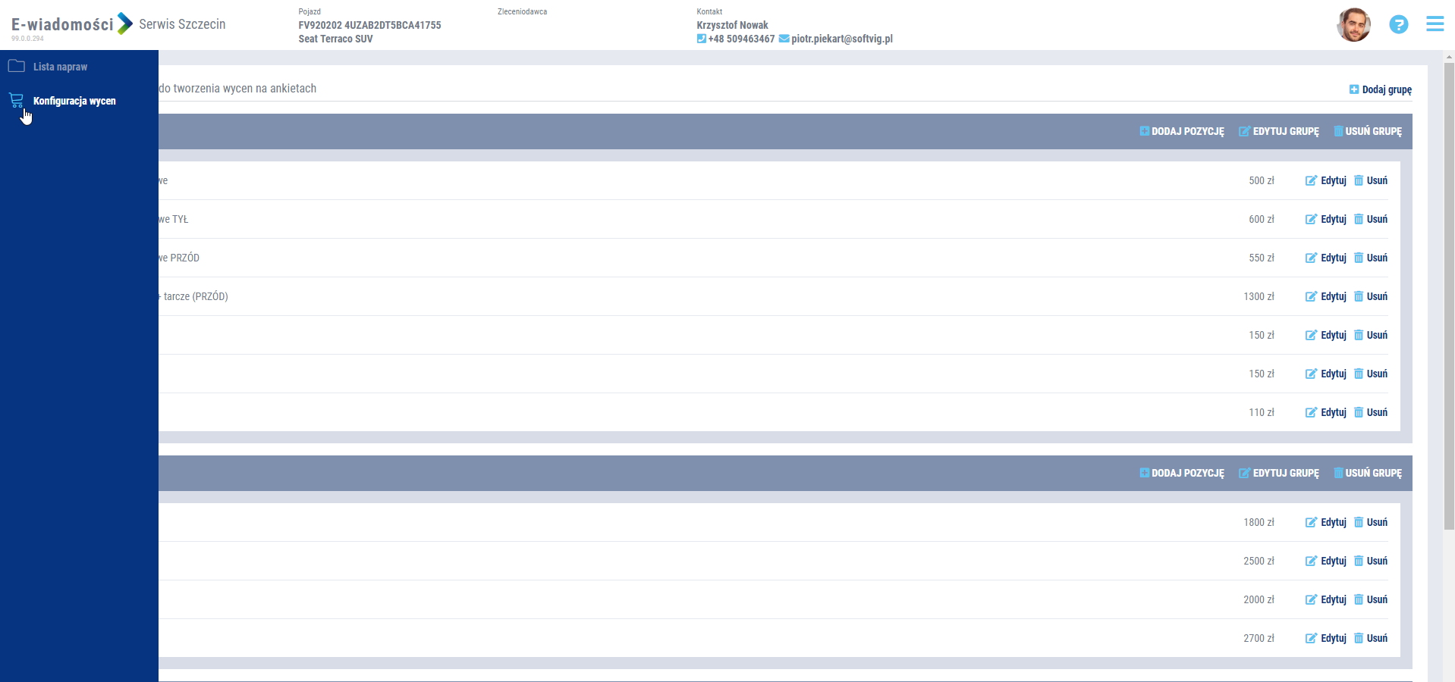
Task: Click Usuń for the 2700 zł row
Action: [1376, 638]
